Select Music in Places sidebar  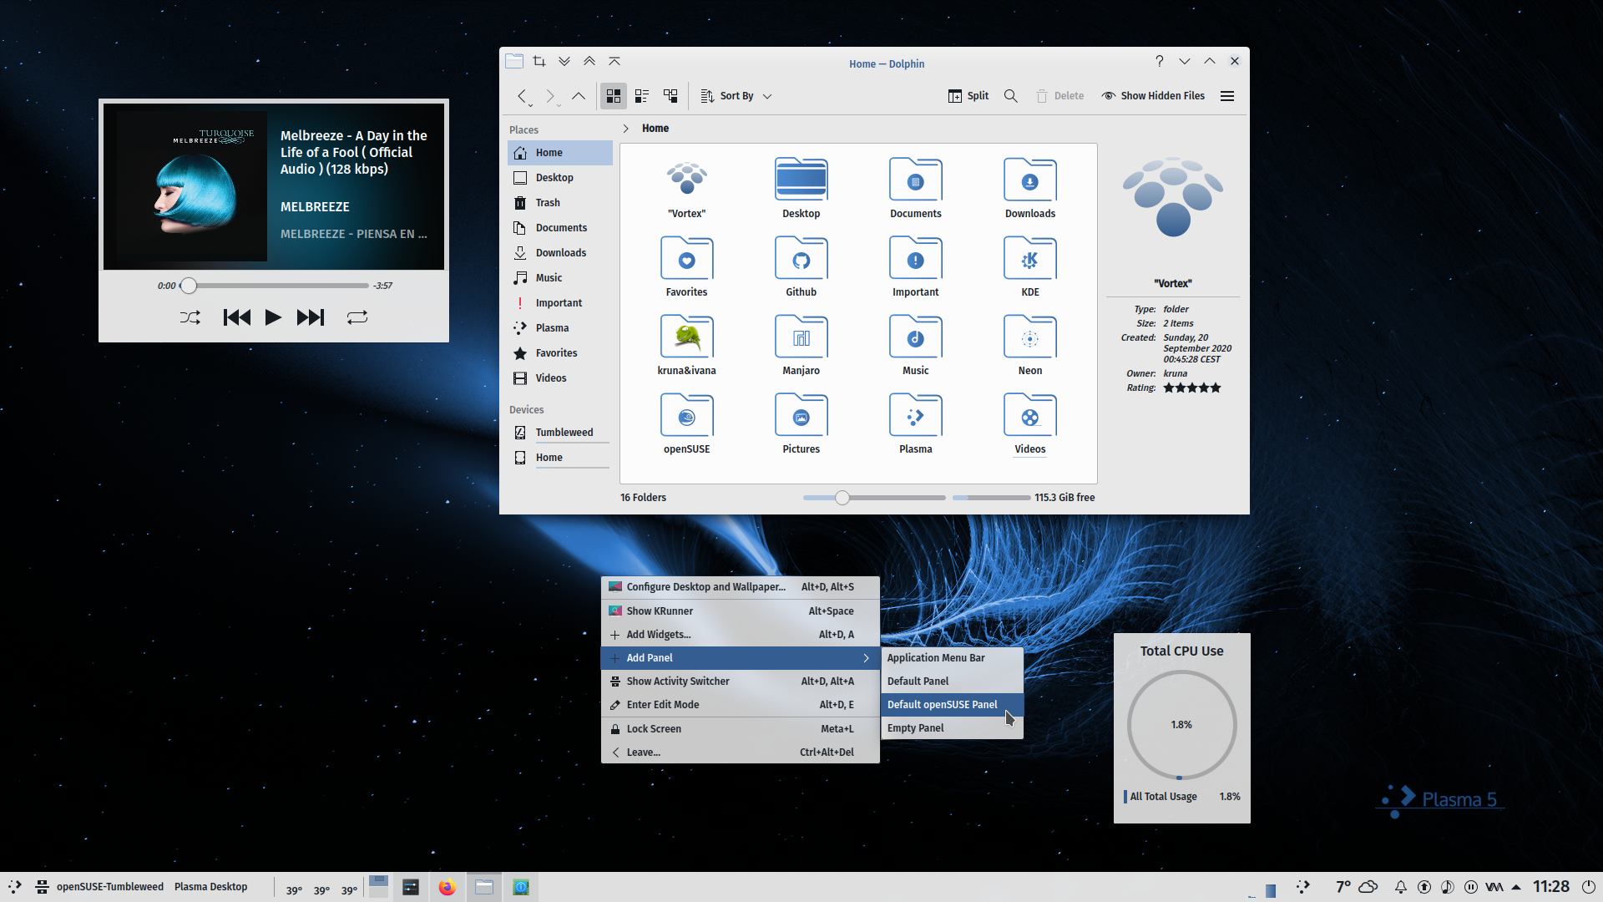[x=559, y=278]
